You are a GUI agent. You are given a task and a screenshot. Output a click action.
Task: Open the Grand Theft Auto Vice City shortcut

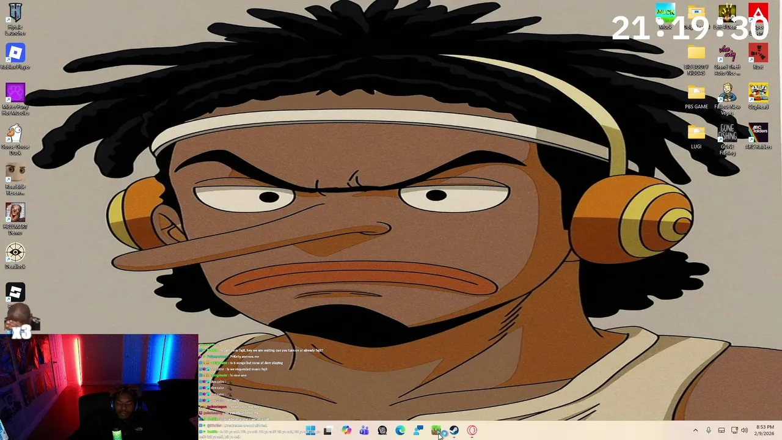tap(727, 59)
